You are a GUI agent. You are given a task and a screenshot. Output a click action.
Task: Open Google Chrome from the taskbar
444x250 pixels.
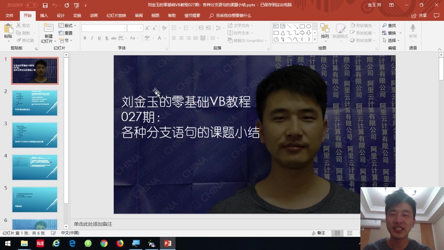[x=104, y=243]
